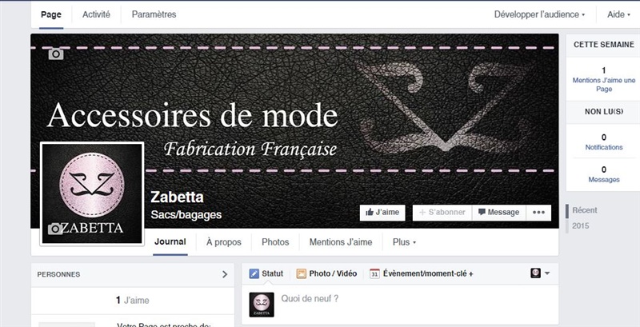Viewport: 640px width, 327px height.
Task: Jump to 2015 in the timeline
Action: pos(581,225)
